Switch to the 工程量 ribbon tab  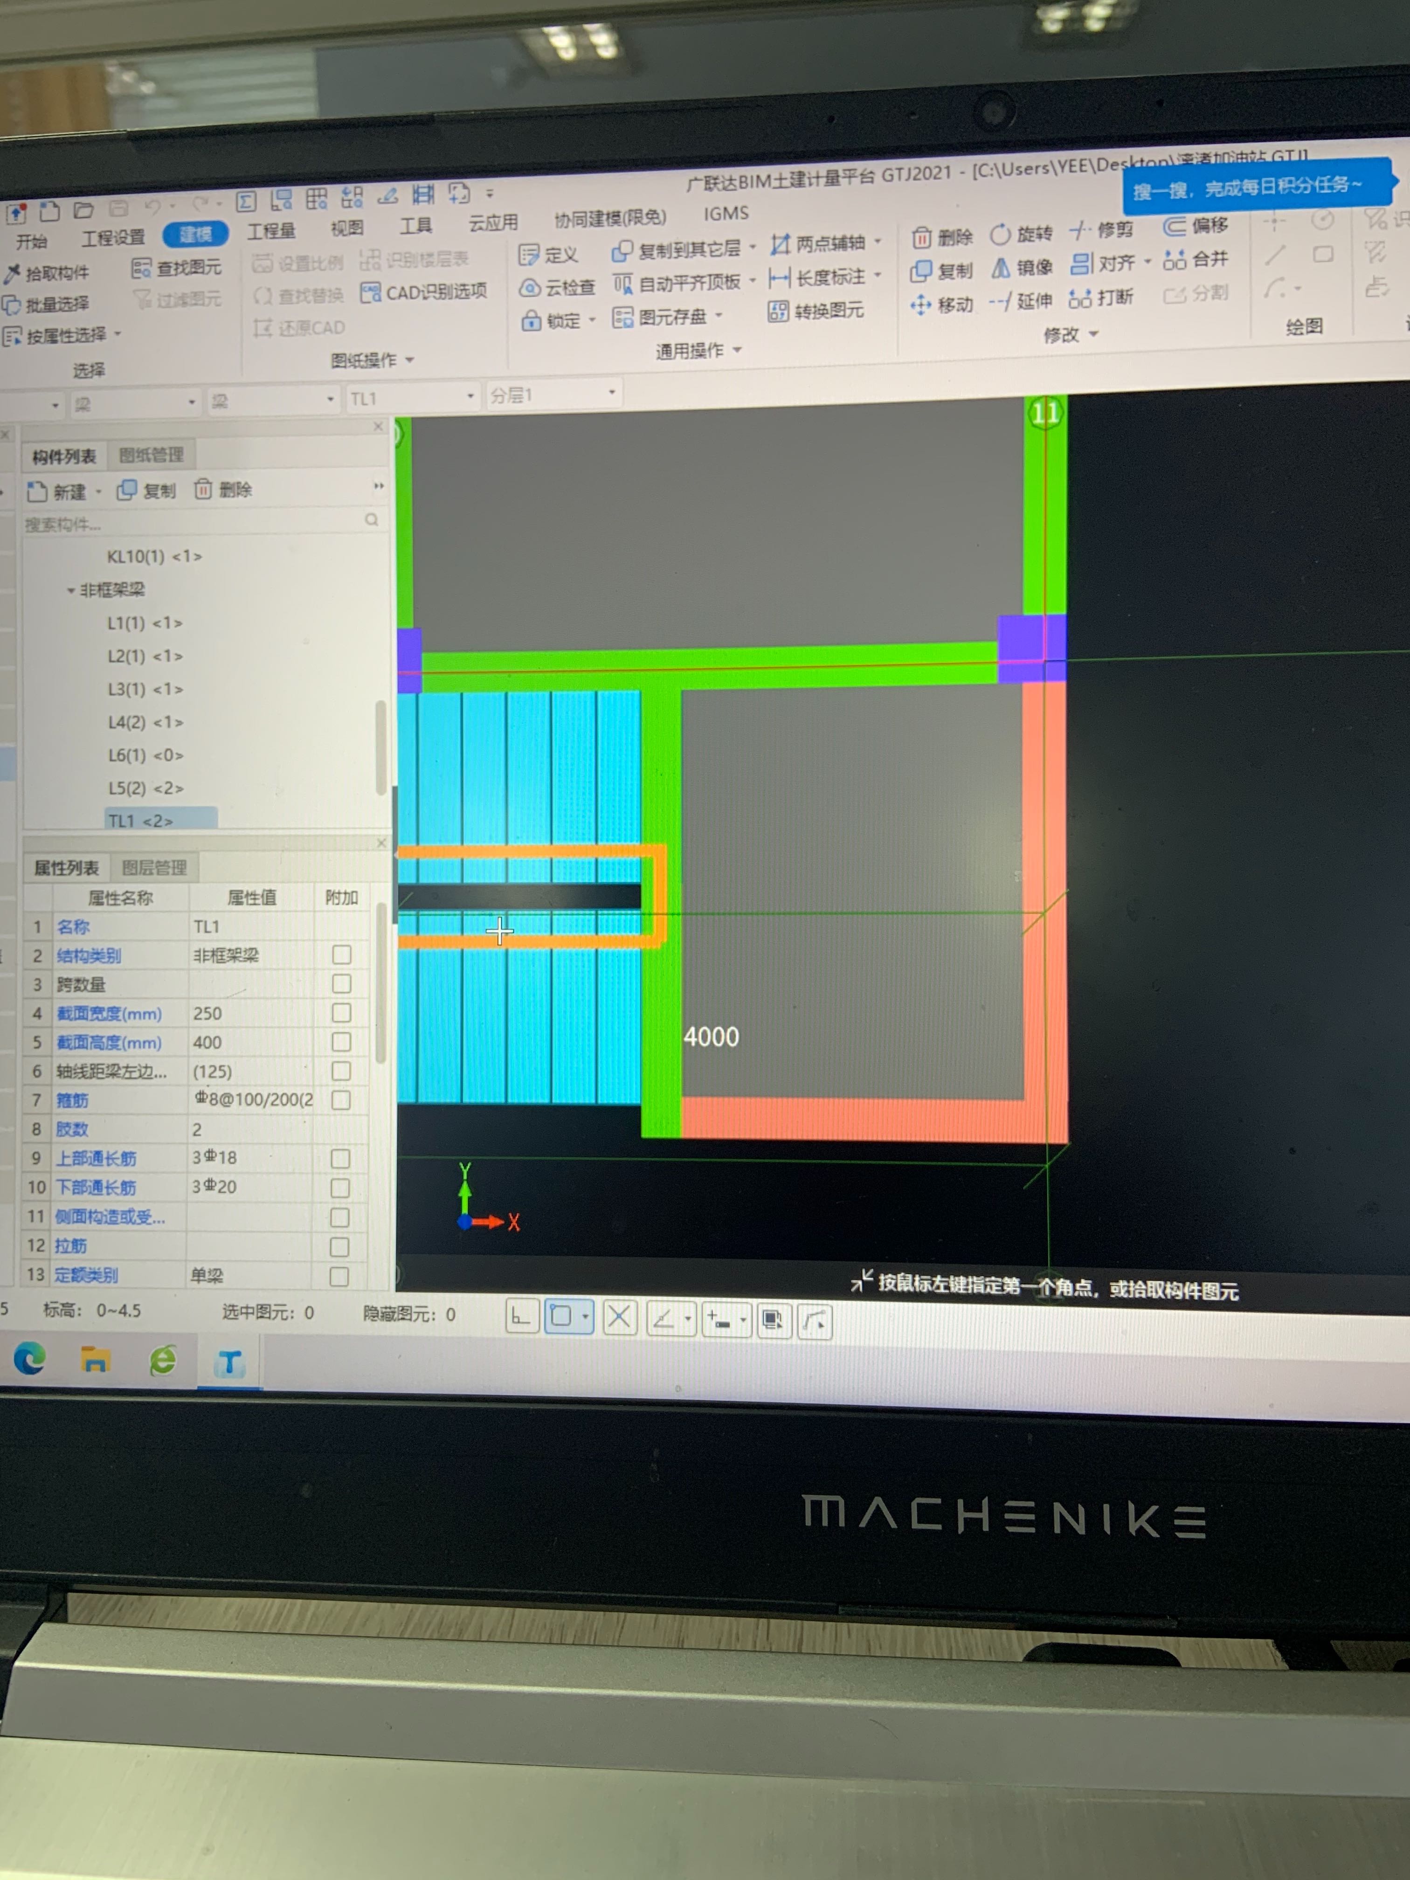(x=271, y=231)
